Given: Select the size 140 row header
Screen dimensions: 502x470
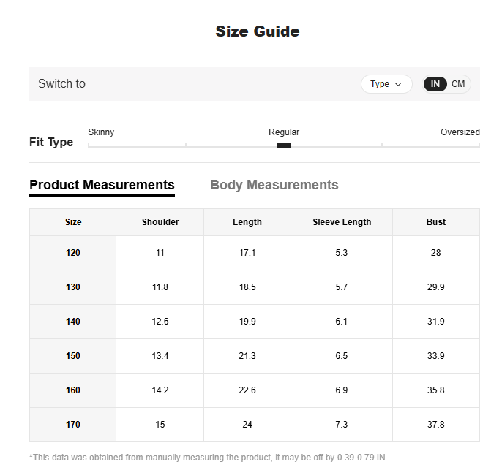Looking at the screenshot, I should point(73,322).
